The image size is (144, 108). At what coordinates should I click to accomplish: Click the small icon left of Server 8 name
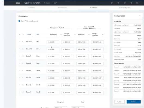pos(23,63)
